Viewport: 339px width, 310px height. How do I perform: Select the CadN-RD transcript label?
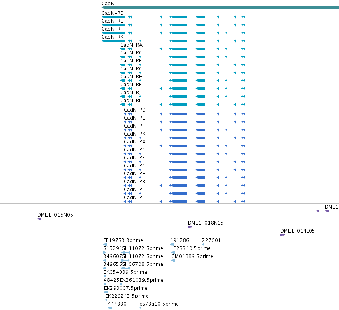coord(113,13)
